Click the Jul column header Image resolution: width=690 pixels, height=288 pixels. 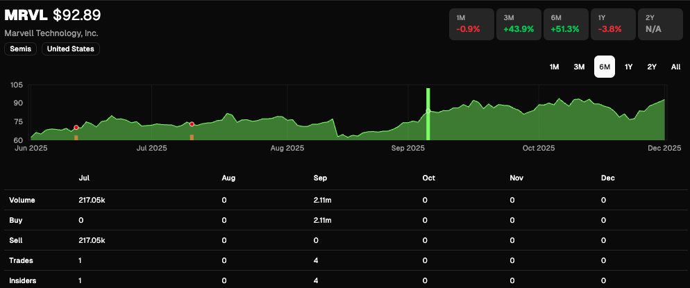coord(84,178)
